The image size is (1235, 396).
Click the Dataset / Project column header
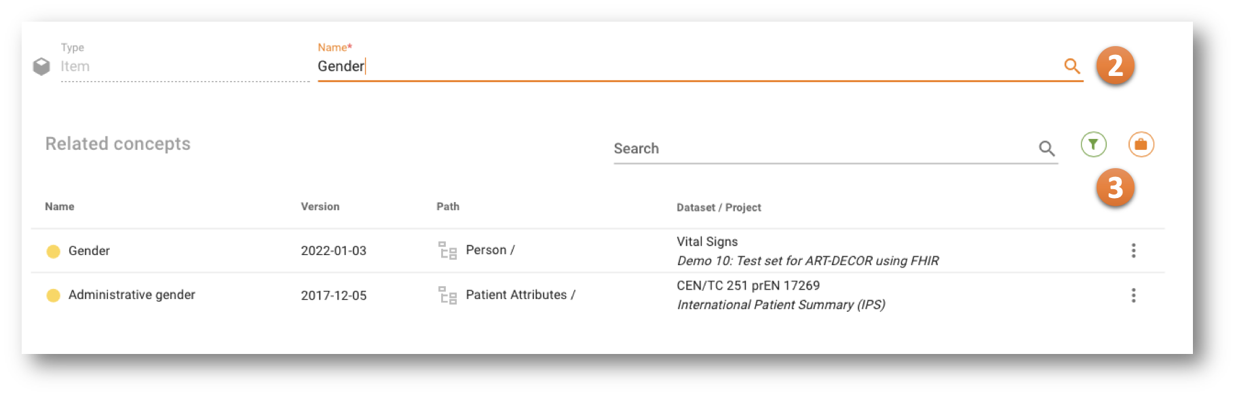[719, 207]
